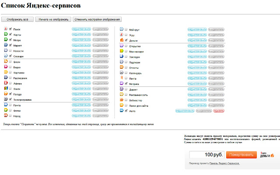Click the Яндекс Деньги logo near donate button
The width and height of the screenshot is (280, 175).
pyautogui.click(x=267, y=154)
